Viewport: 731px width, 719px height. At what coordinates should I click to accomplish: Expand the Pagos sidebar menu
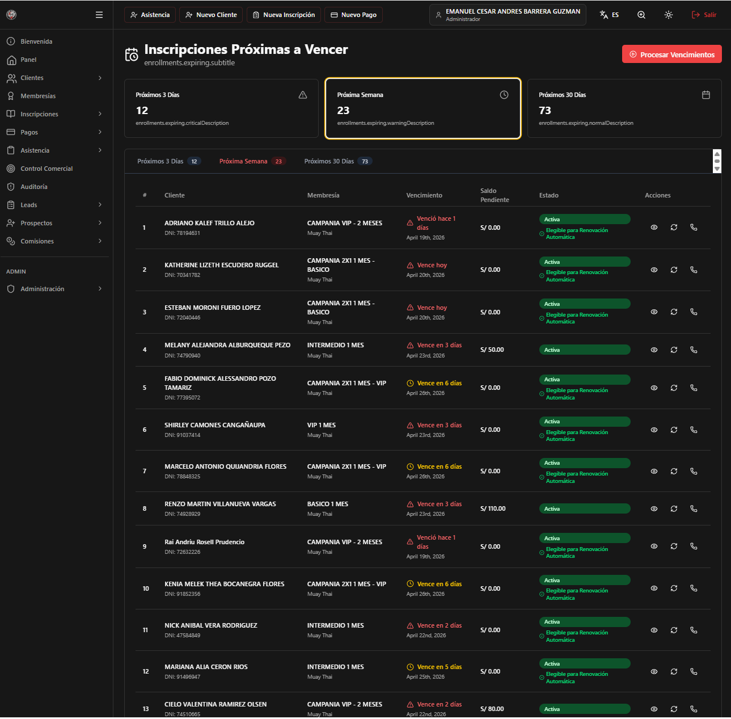coord(54,132)
